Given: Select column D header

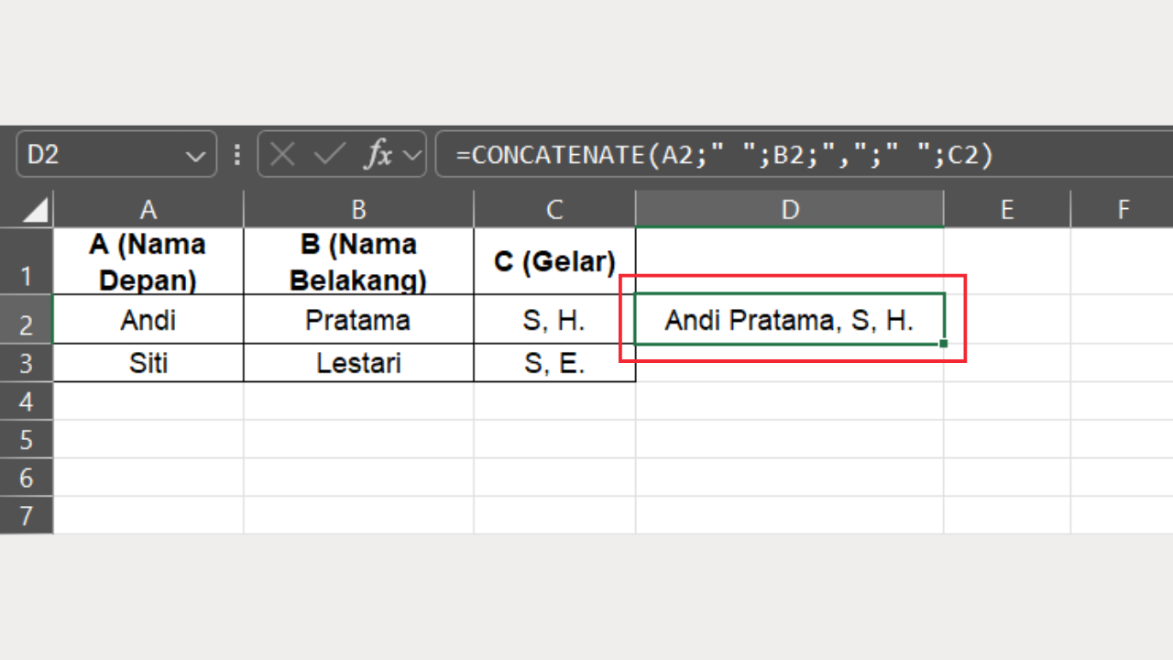Looking at the screenshot, I should coord(790,210).
